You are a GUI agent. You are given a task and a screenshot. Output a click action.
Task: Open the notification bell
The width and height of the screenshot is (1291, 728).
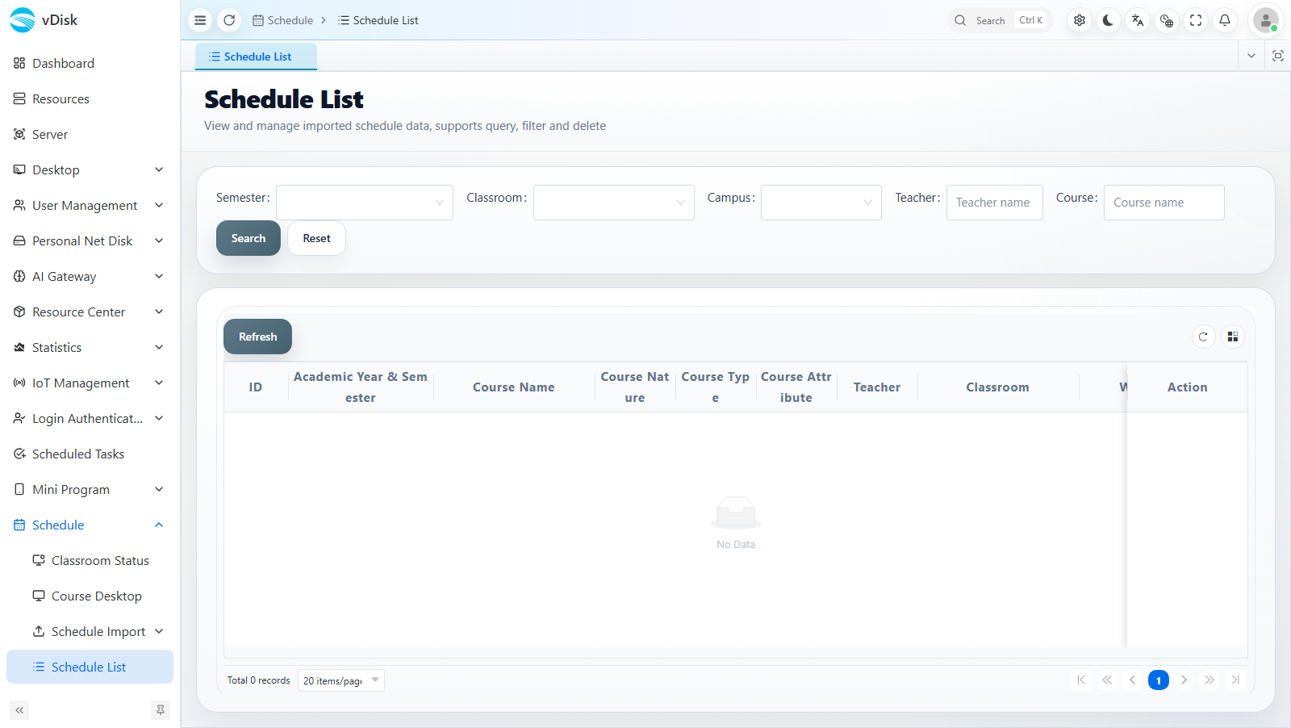[x=1225, y=20]
